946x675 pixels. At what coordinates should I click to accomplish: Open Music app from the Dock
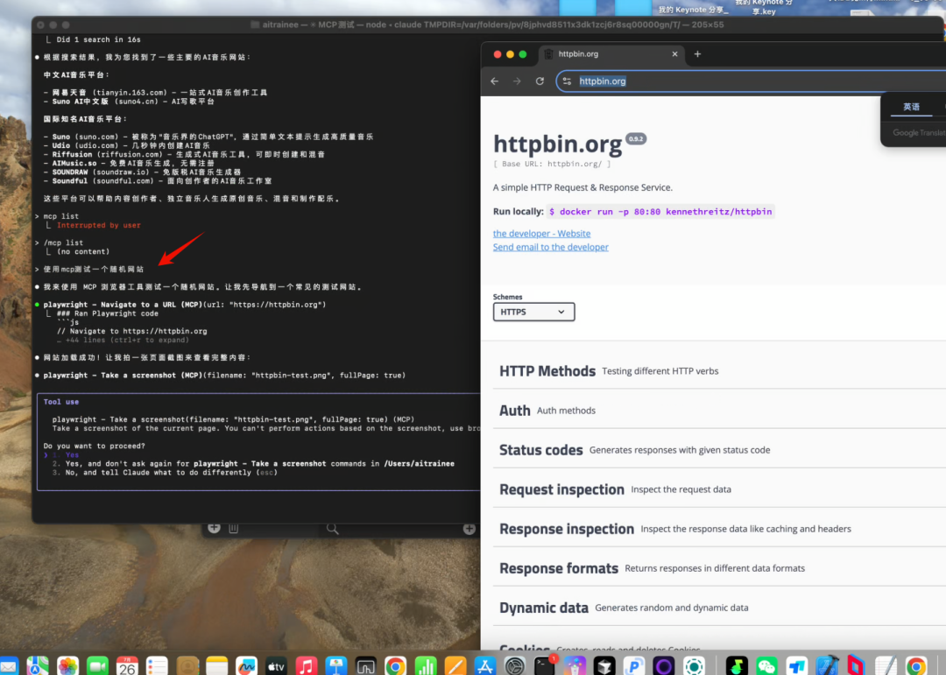point(306,665)
